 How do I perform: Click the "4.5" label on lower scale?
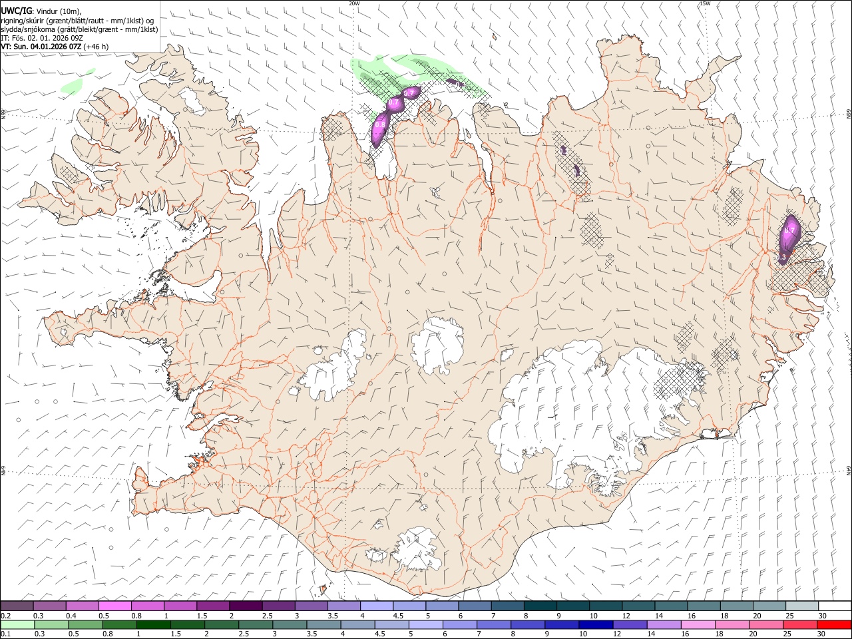[x=379, y=634]
